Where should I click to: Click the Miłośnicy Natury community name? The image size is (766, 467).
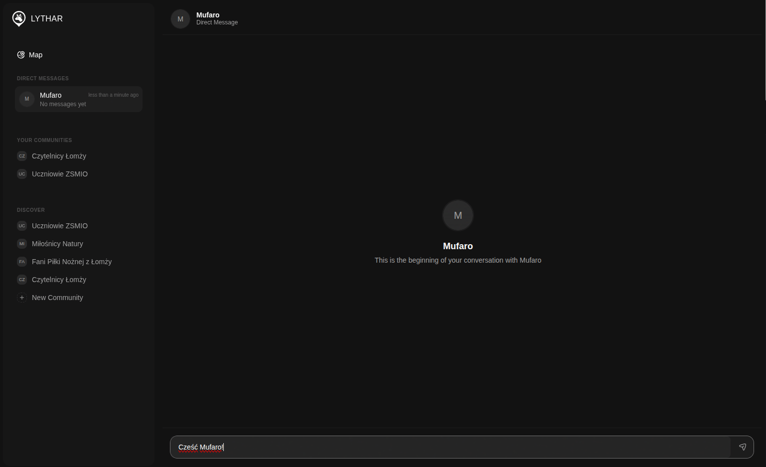tap(57, 244)
